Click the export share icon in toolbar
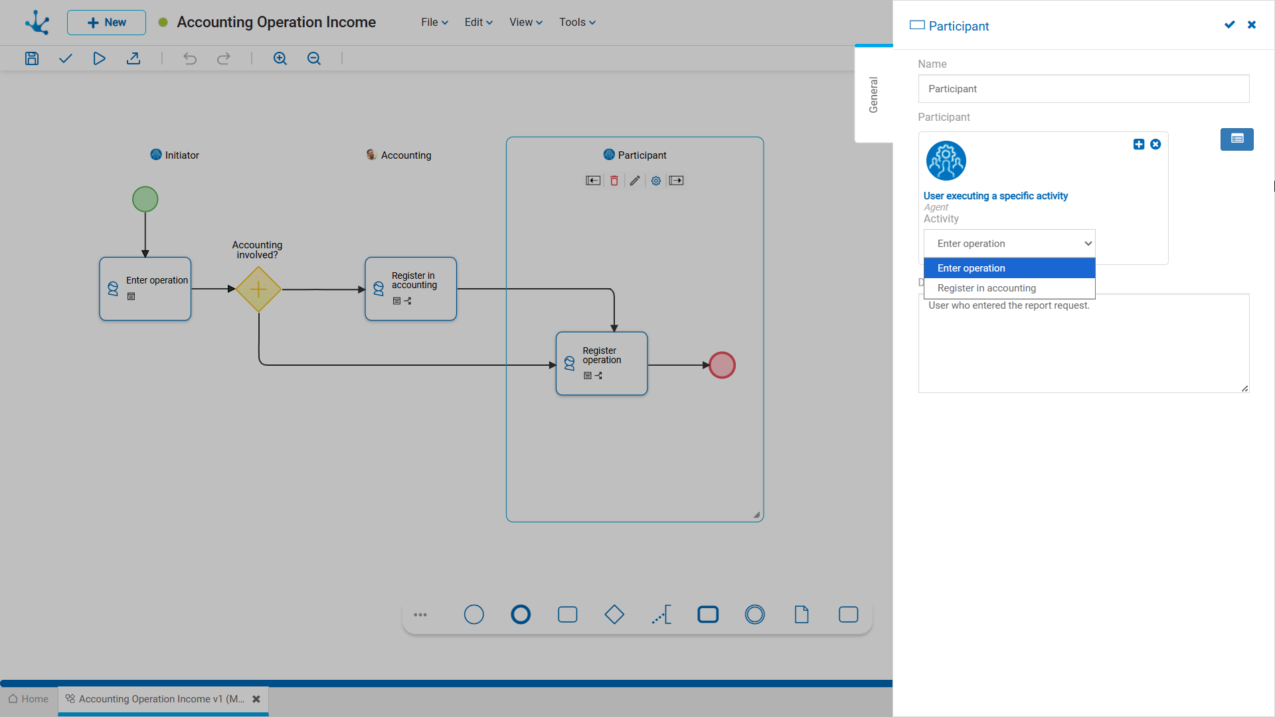 click(x=133, y=58)
